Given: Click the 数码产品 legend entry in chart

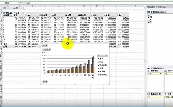Looking at the screenshot, I should [103, 75].
